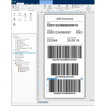The width and height of the screenshot is (106, 106).
Task: Select the Best Before Date variable
Action: (x=20, y=42)
